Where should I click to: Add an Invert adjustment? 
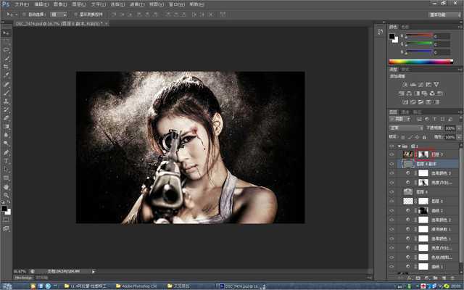click(x=405, y=101)
